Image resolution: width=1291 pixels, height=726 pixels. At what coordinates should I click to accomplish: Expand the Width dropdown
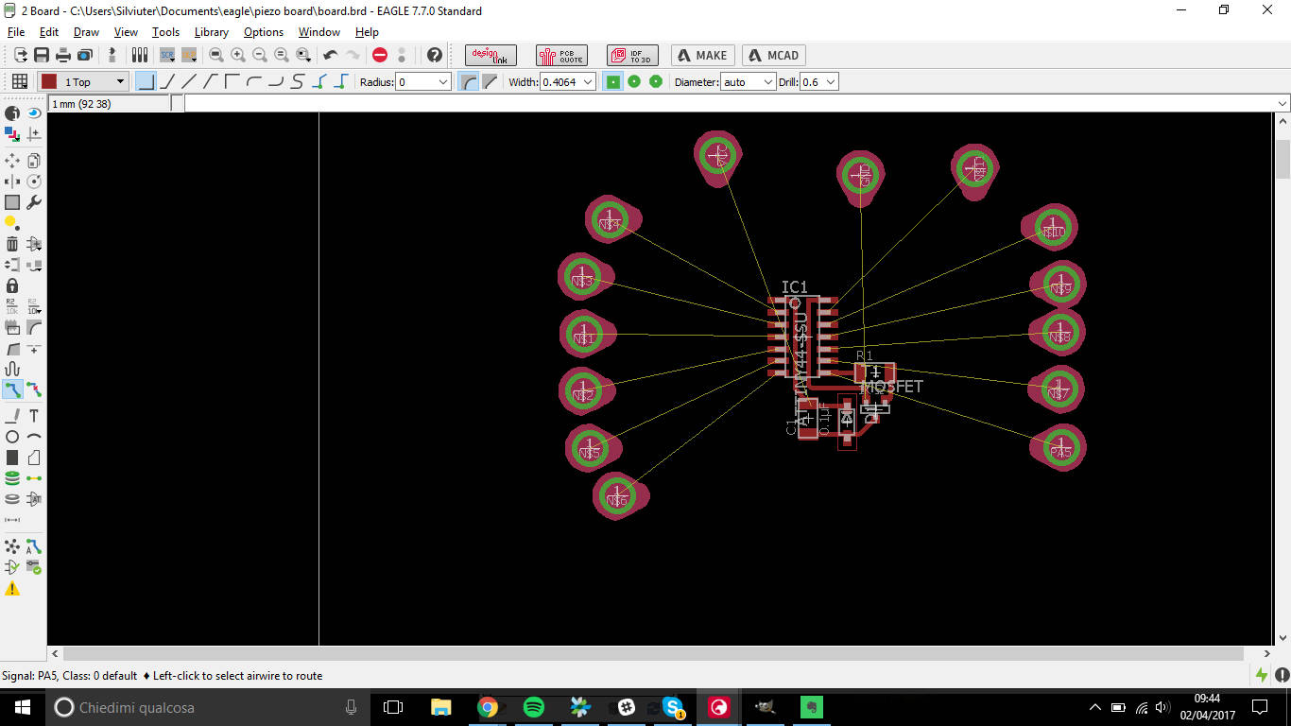(x=588, y=82)
